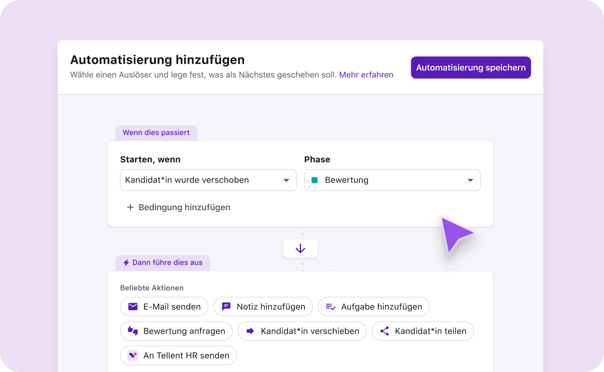604x372 pixels.
Task: Open the Starten, wenn trigger dropdown
Action: pyautogui.click(x=208, y=180)
